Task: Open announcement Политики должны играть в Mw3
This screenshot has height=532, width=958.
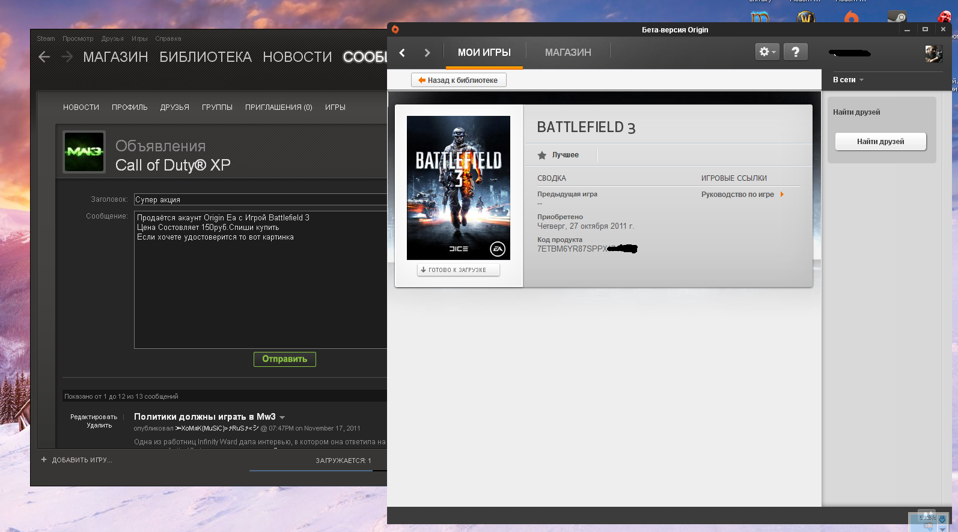Action: 205,417
